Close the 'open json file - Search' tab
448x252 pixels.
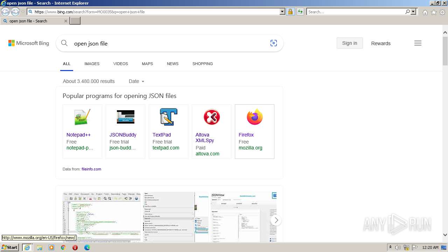(66, 21)
